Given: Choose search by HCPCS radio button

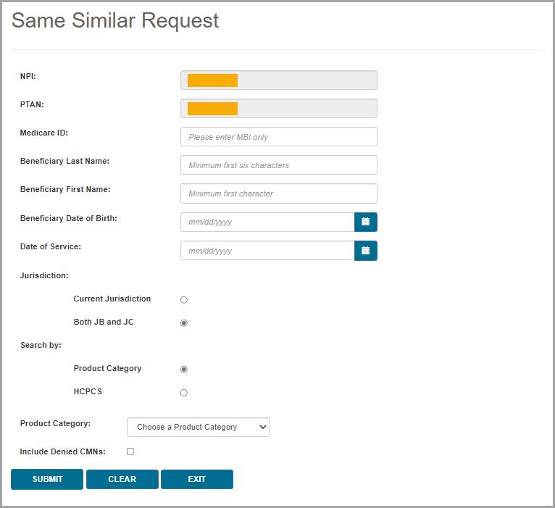Looking at the screenshot, I should tap(184, 393).
